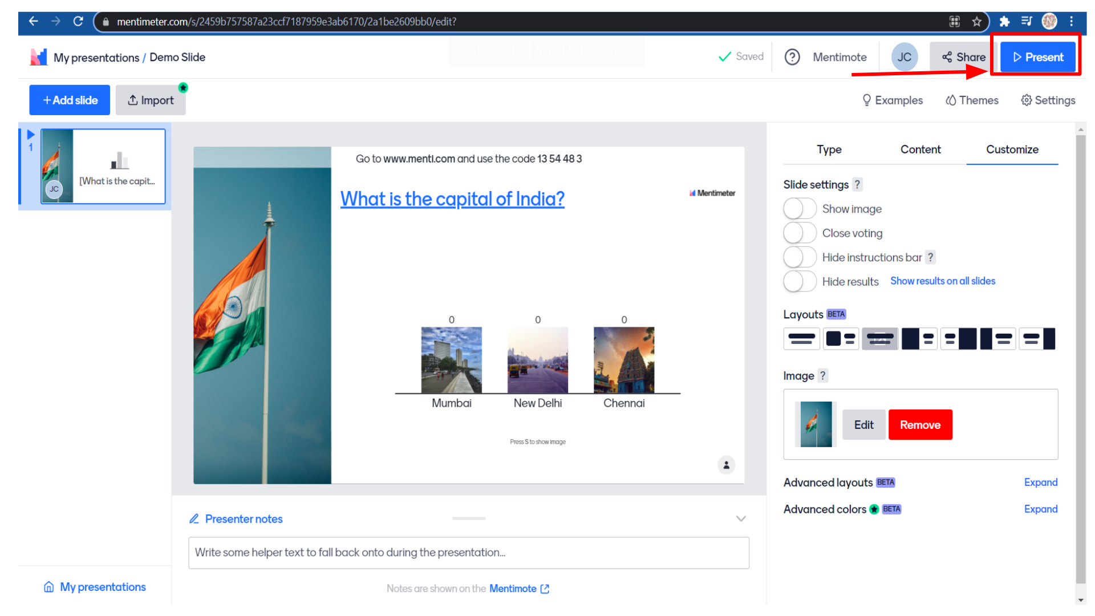Screen dimensions: 1095x616
Task: Click the Slide settings help icon
Action: pyautogui.click(x=857, y=185)
